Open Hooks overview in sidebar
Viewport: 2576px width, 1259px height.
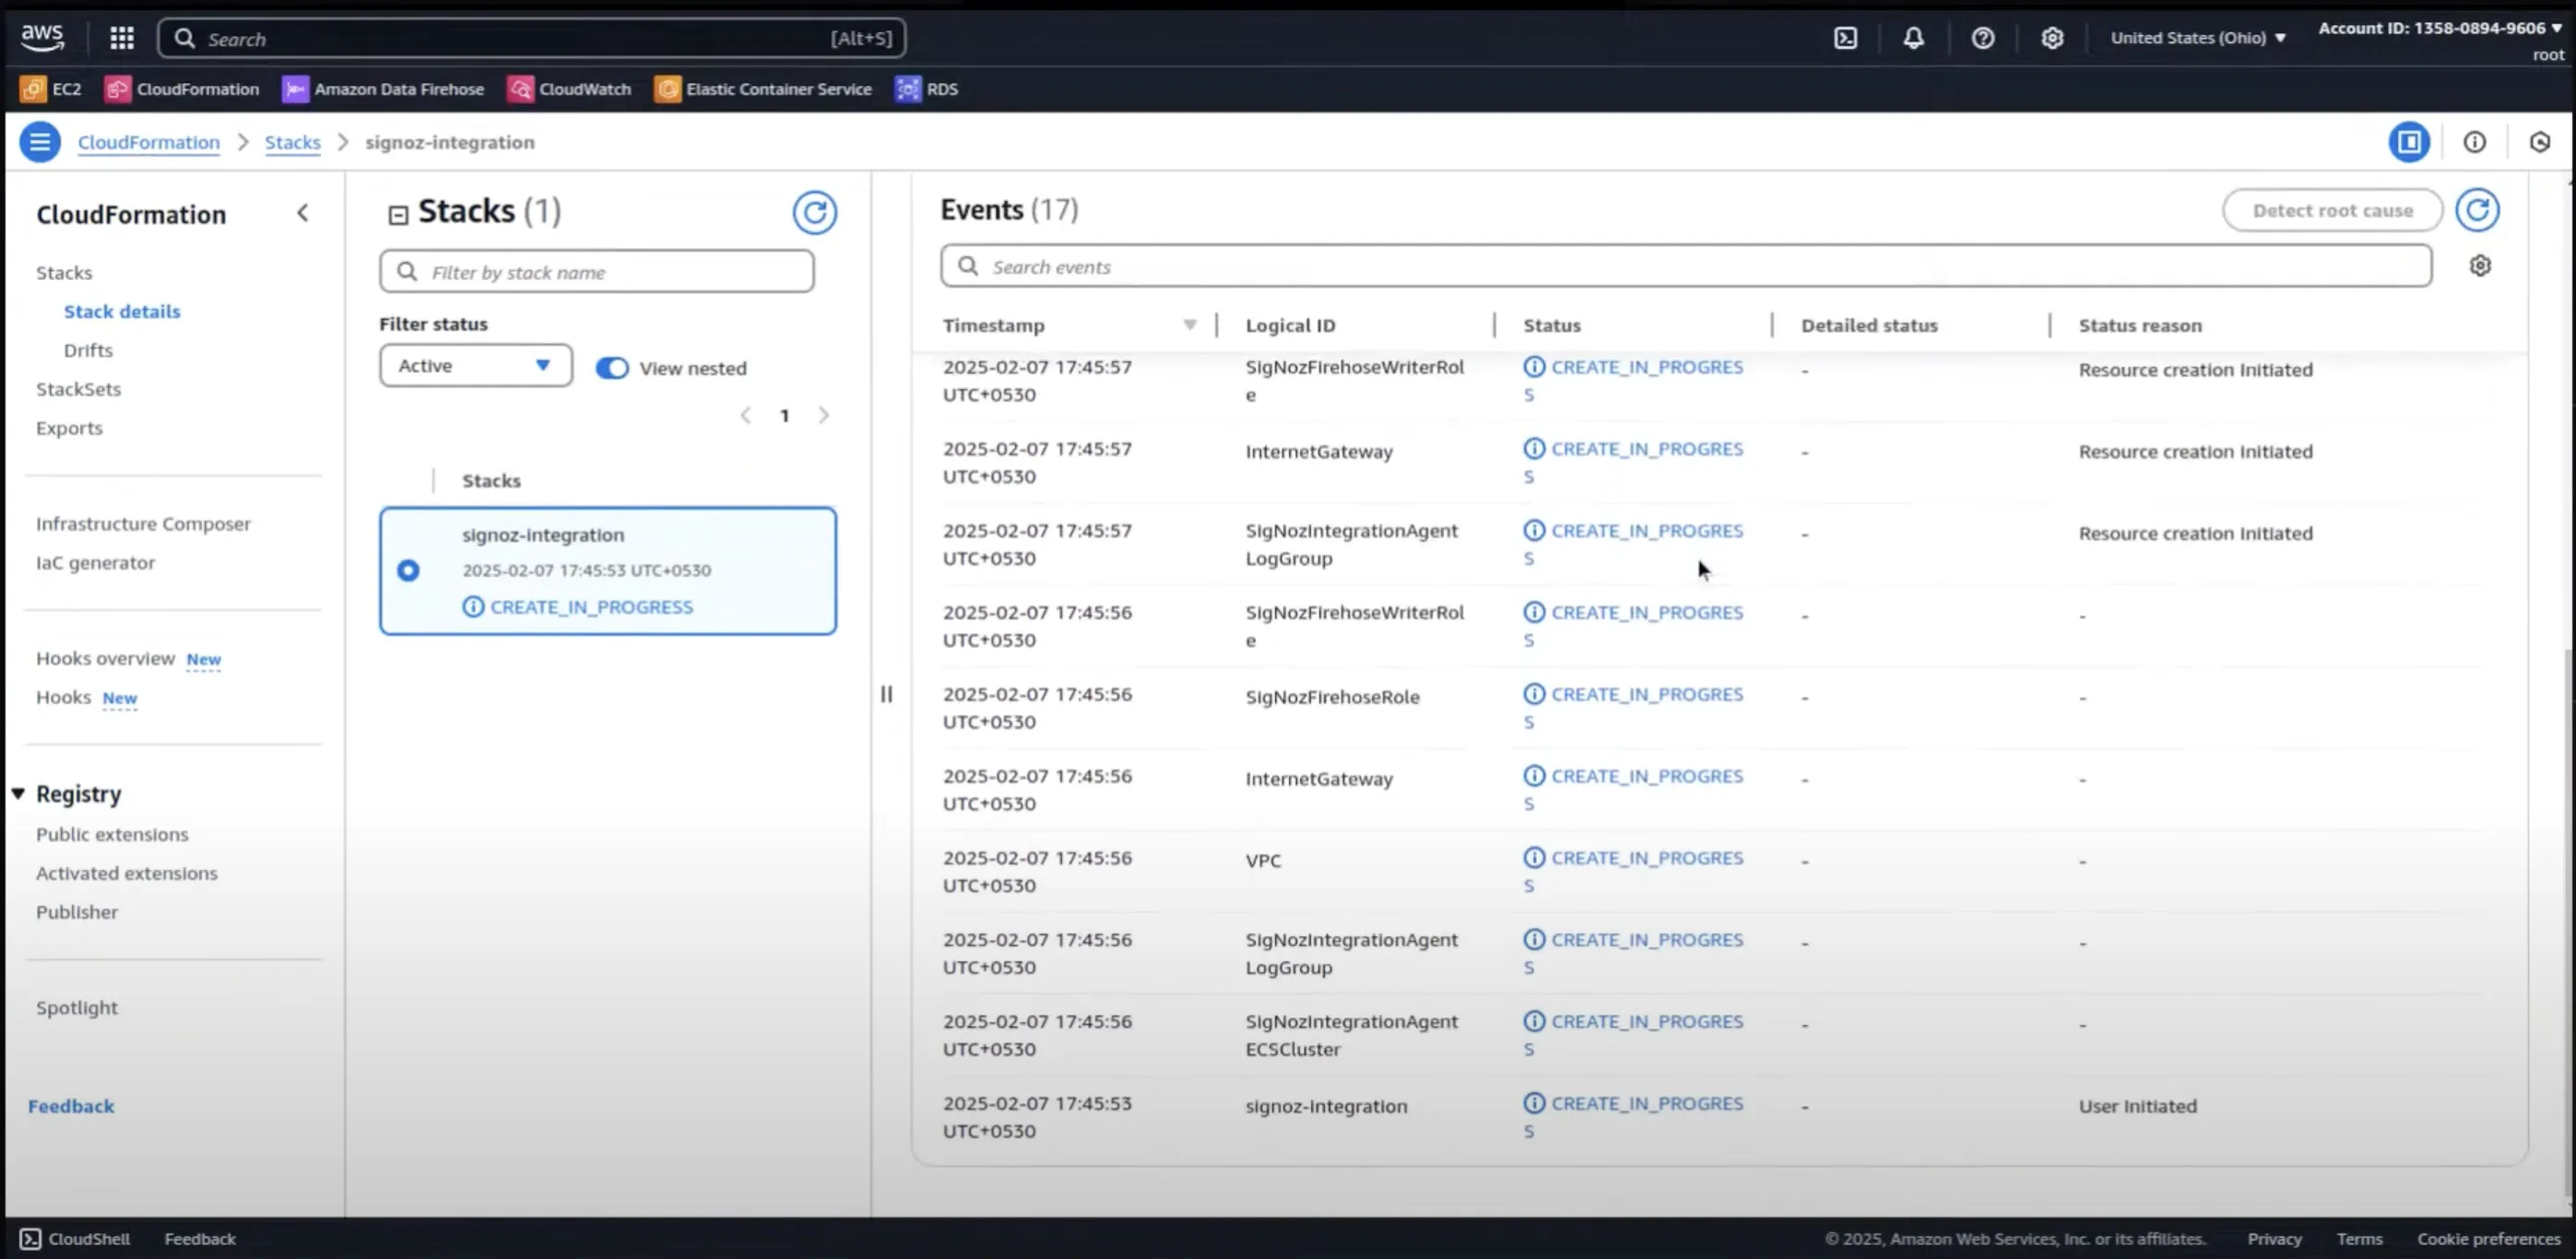105,658
